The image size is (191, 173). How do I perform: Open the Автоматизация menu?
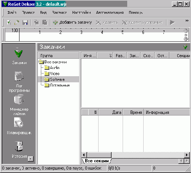tap(110, 13)
